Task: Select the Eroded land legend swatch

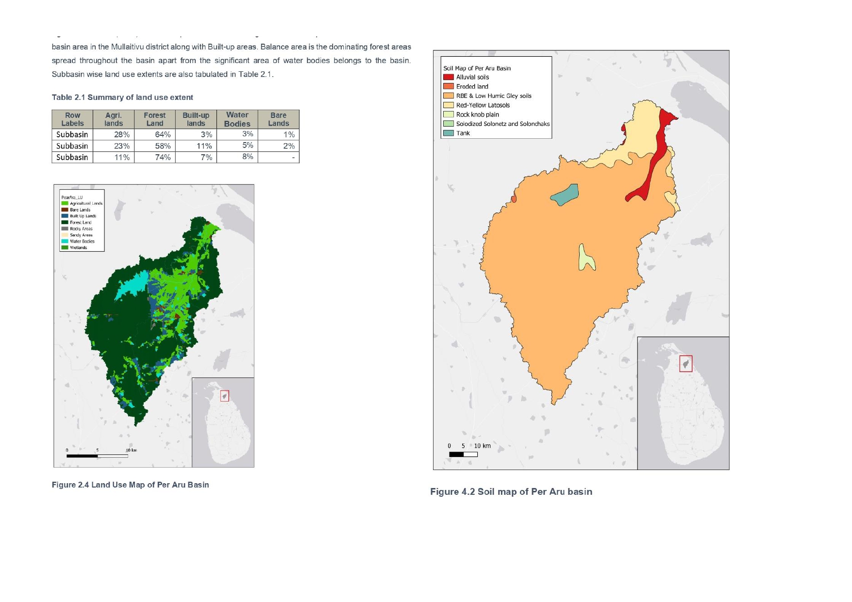Action: (x=448, y=86)
